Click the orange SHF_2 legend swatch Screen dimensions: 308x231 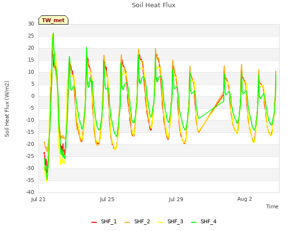click(127, 222)
